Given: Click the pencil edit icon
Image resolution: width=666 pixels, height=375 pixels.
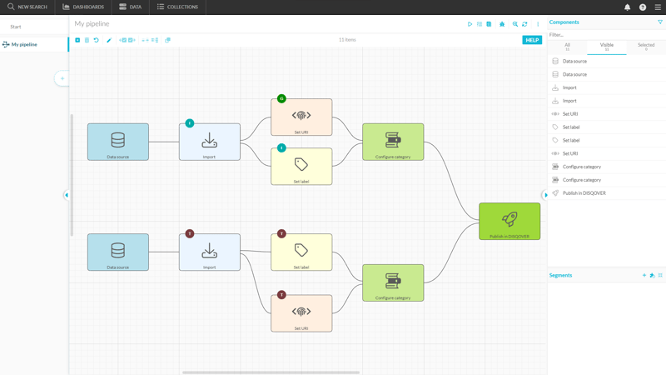Looking at the screenshot, I should (x=109, y=40).
